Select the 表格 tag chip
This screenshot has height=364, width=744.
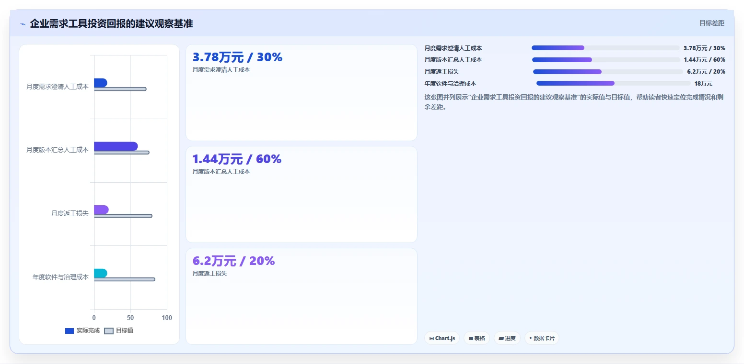[x=477, y=338]
